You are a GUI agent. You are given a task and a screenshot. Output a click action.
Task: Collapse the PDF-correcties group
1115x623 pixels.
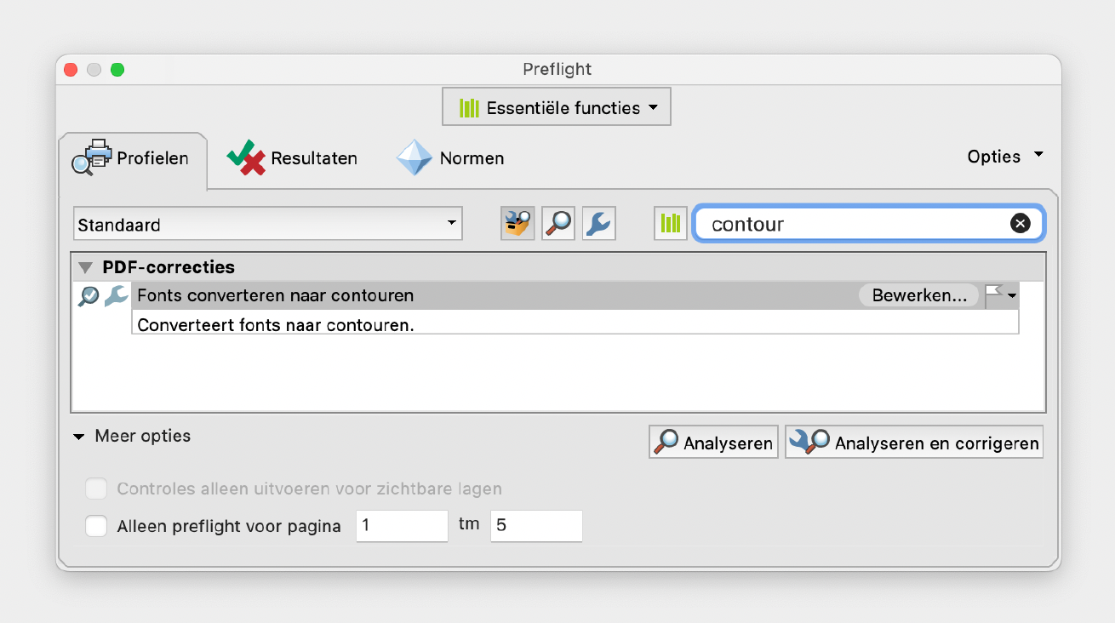pyautogui.click(x=85, y=267)
